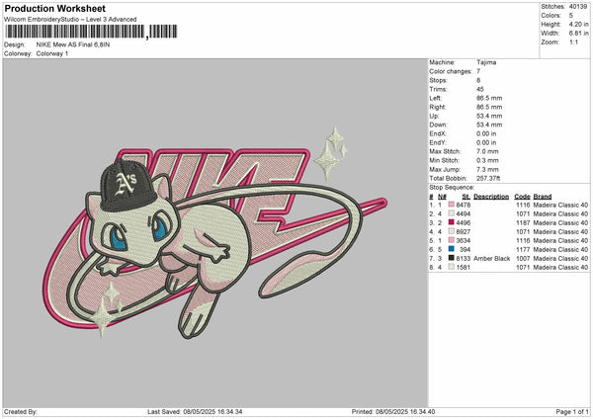
Task: Select the Max Stitch value 7.0 mm
Action: coord(487,151)
